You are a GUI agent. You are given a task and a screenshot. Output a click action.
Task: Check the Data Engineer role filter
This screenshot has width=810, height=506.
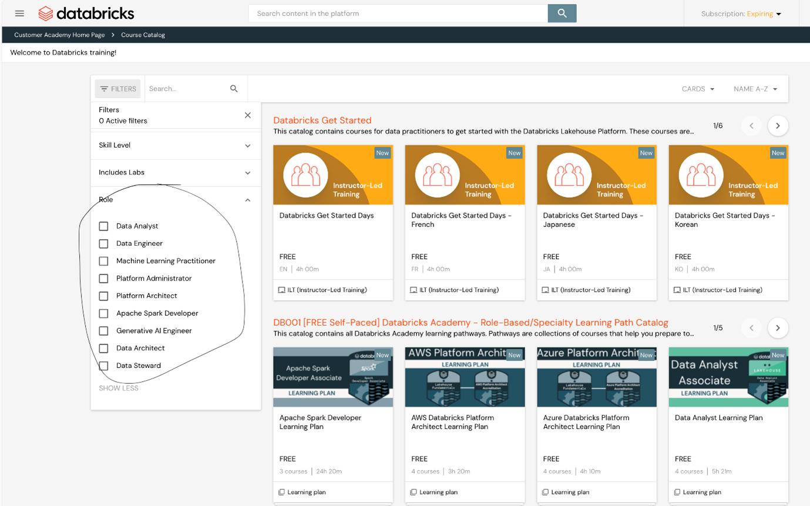point(104,243)
